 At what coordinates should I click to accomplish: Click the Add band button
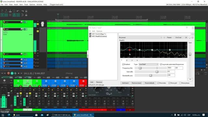click(125, 83)
